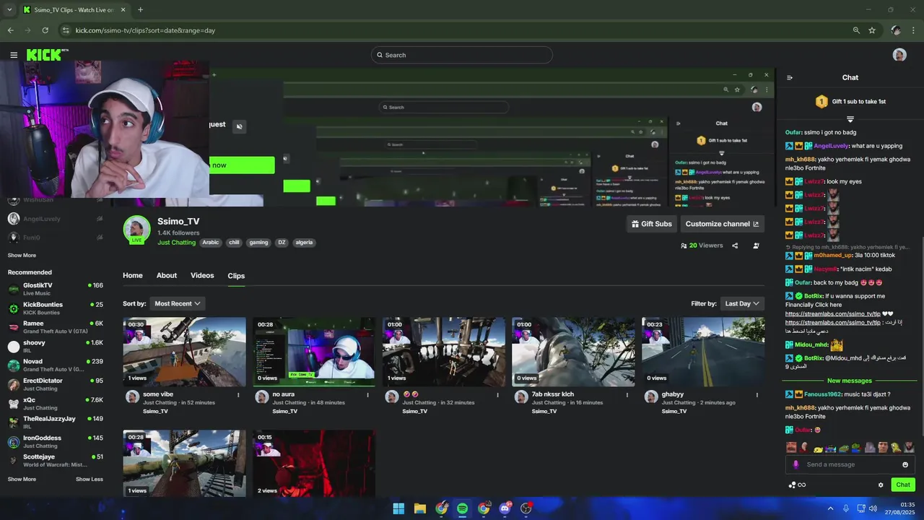Open xQc in the Recommended list
Screen dimensions: 924x520
click(56, 404)
